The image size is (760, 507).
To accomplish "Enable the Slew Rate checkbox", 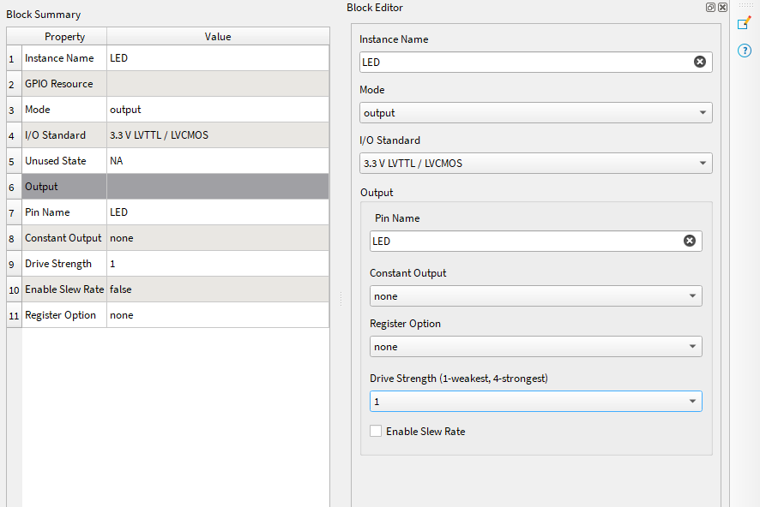I will click(x=376, y=431).
